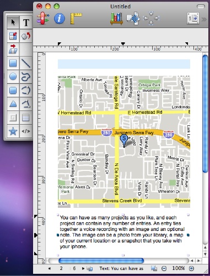Open the bookshelf library

116,19
